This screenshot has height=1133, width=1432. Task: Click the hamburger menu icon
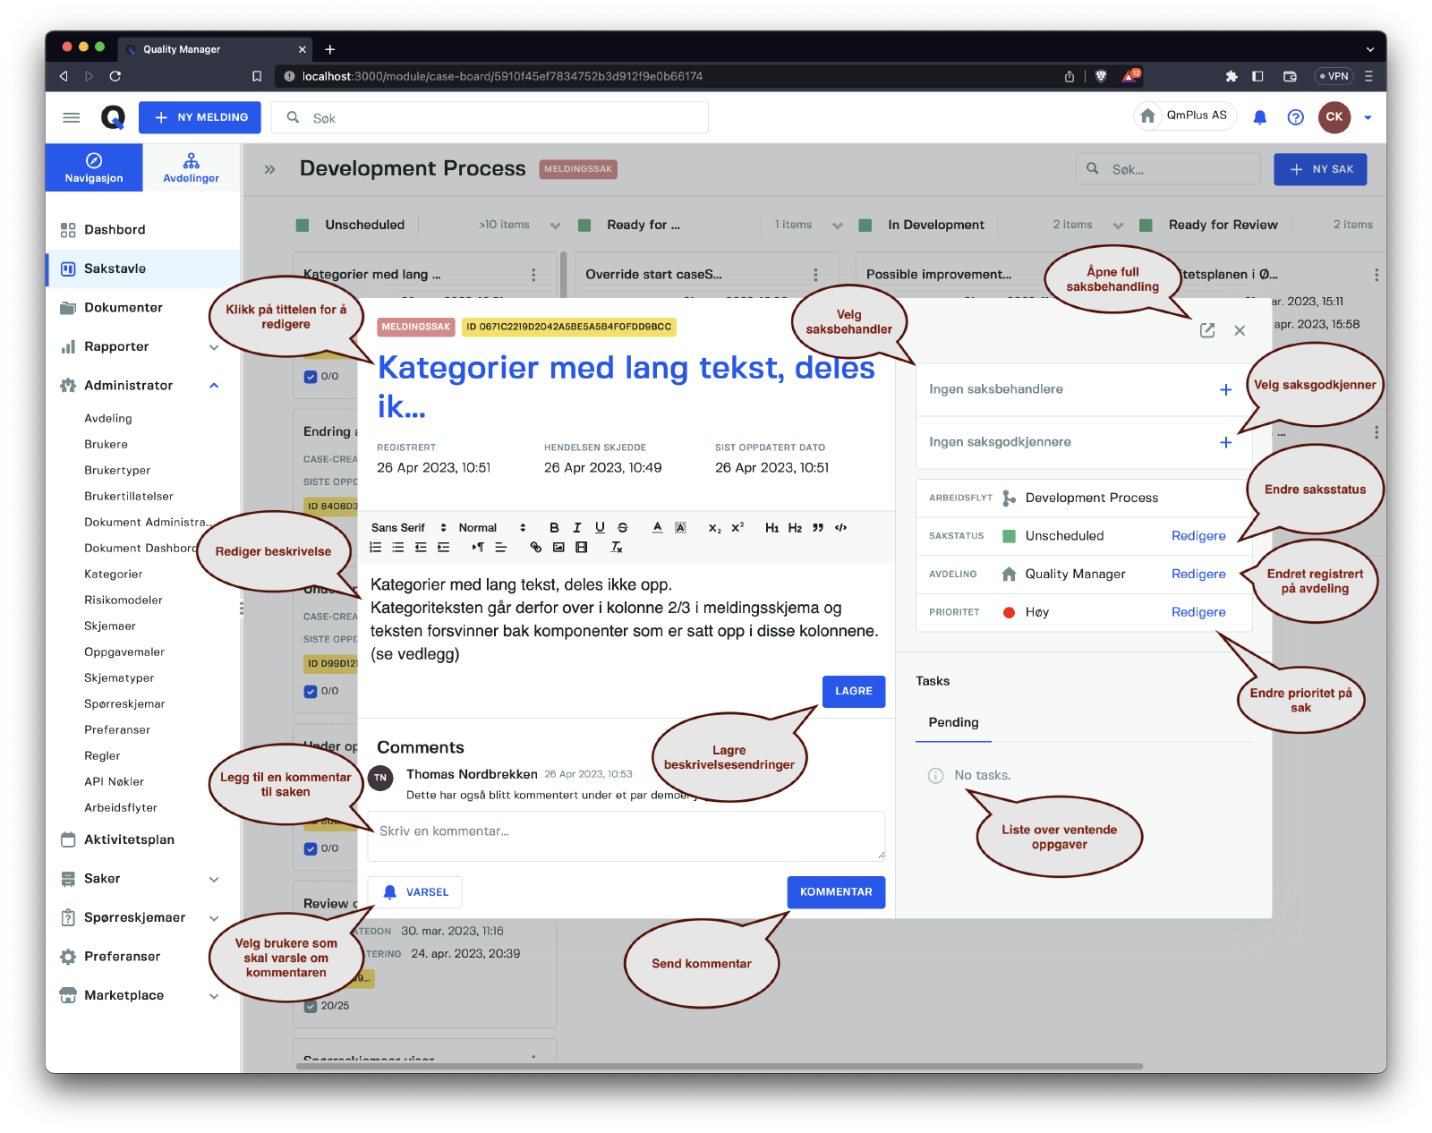click(72, 117)
